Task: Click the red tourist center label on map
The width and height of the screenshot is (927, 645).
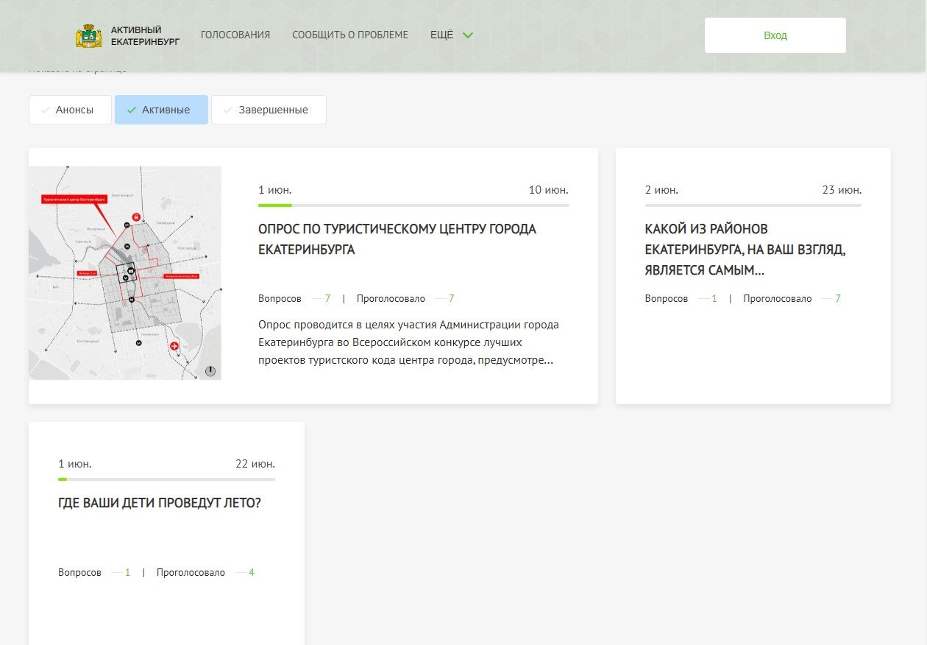Action: (x=74, y=199)
